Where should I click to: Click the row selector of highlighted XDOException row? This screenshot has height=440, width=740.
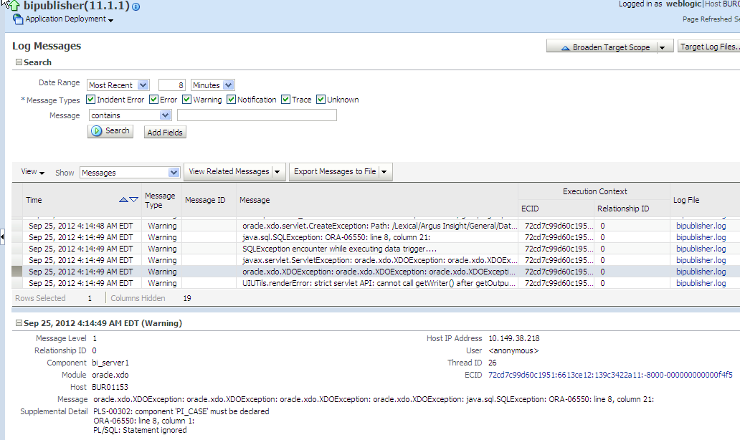click(x=17, y=272)
